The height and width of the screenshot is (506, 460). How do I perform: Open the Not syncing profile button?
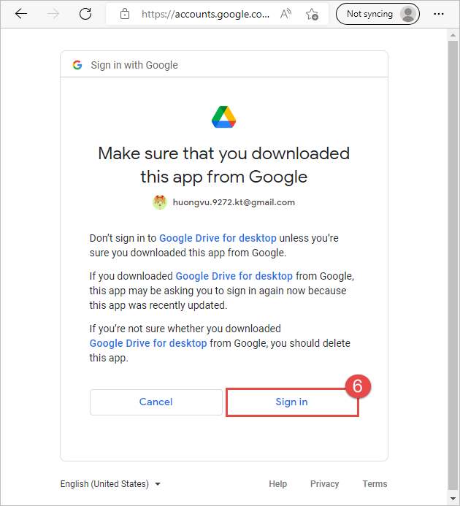(377, 14)
